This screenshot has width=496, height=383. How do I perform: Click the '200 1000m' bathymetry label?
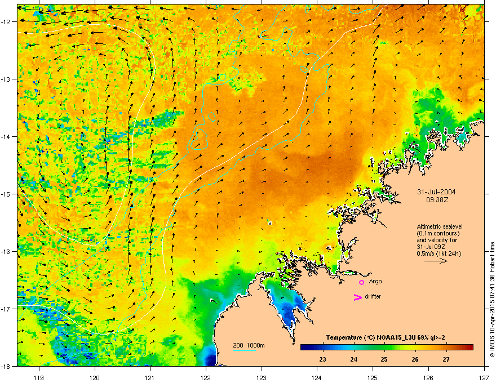pyautogui.click(x=249, y=345)
